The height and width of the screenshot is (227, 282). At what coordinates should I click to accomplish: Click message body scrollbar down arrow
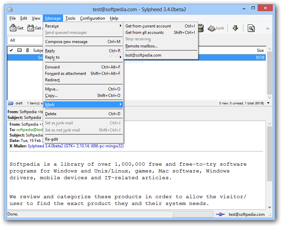tap(269, 207)
